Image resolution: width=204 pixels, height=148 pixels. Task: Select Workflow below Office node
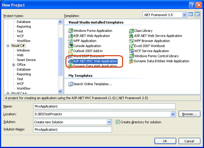23,88
